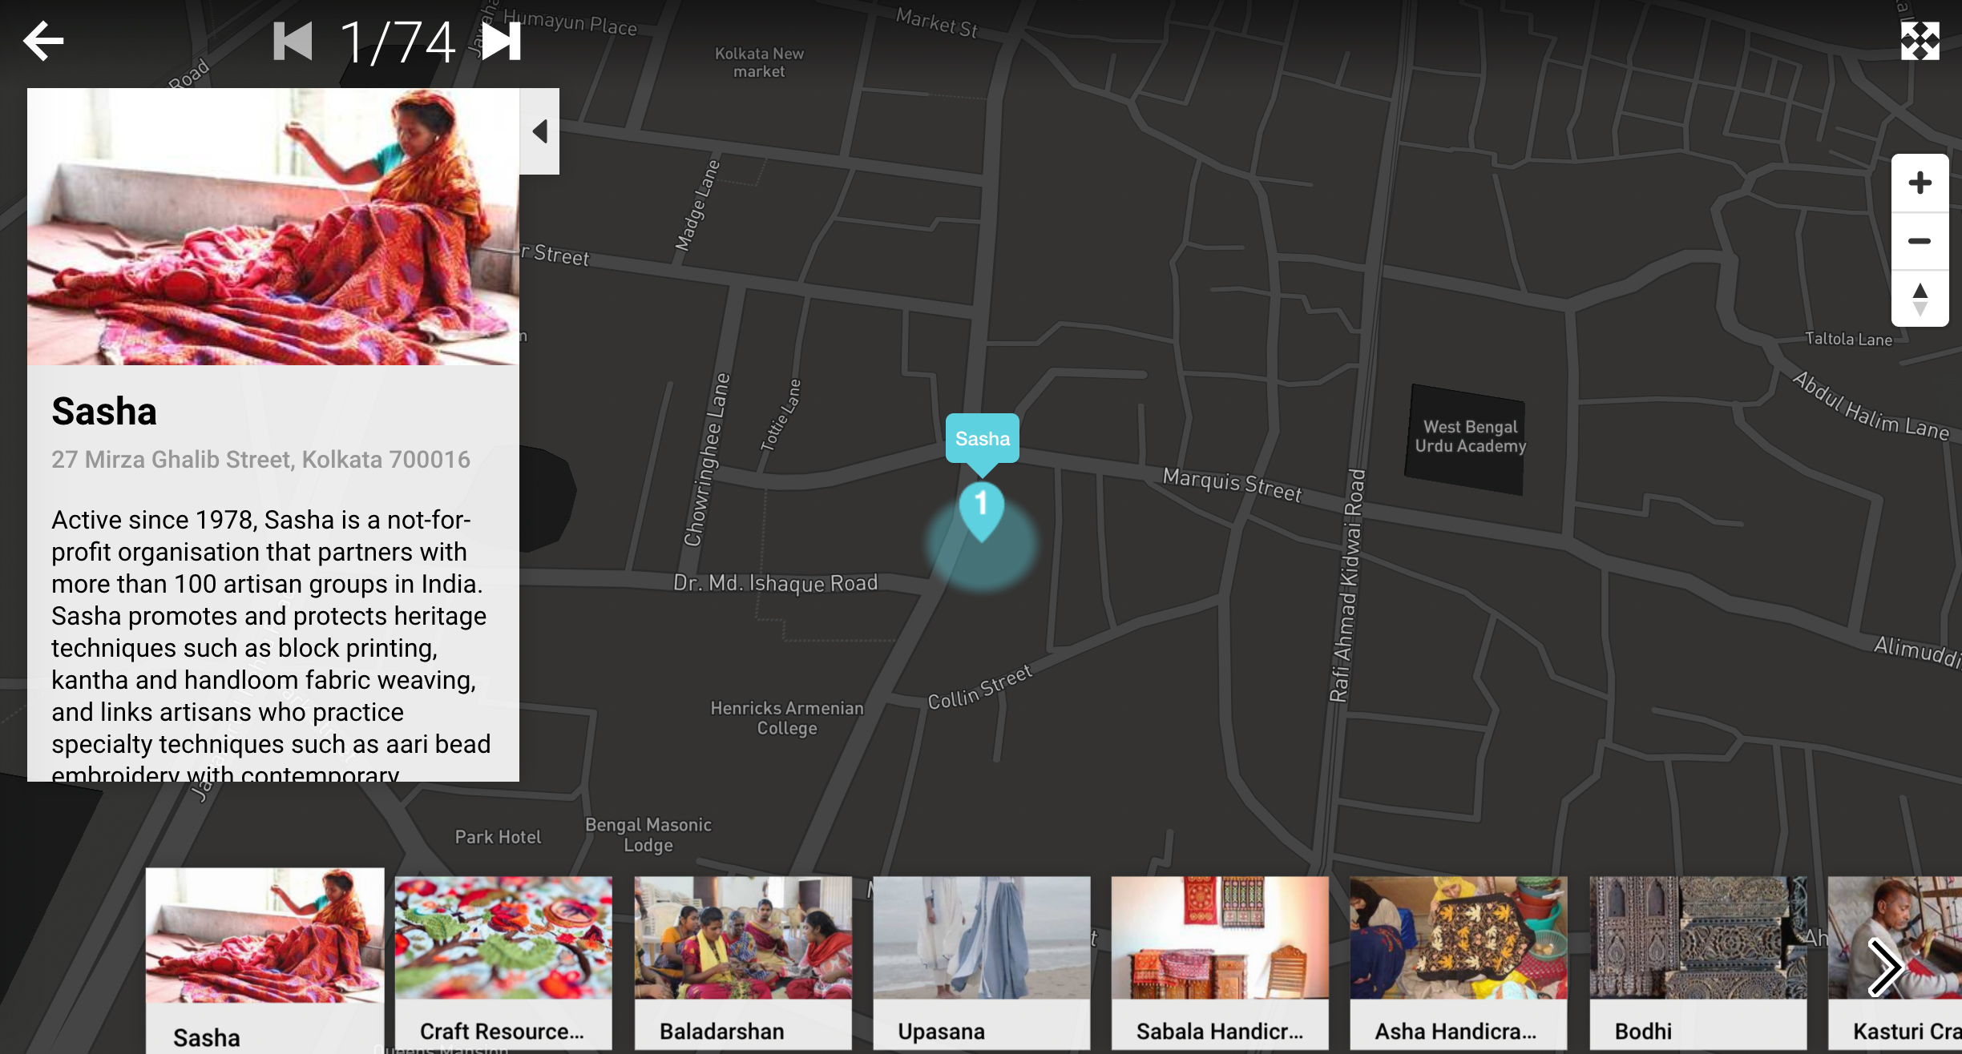This screenshot has height=1054, width=1962.
Task: Zoom out on the map
Action: pos(1920,241)
